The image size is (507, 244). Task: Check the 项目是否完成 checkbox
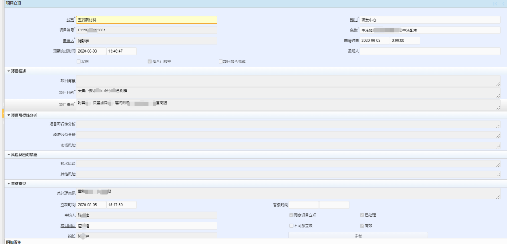point(221,62)
